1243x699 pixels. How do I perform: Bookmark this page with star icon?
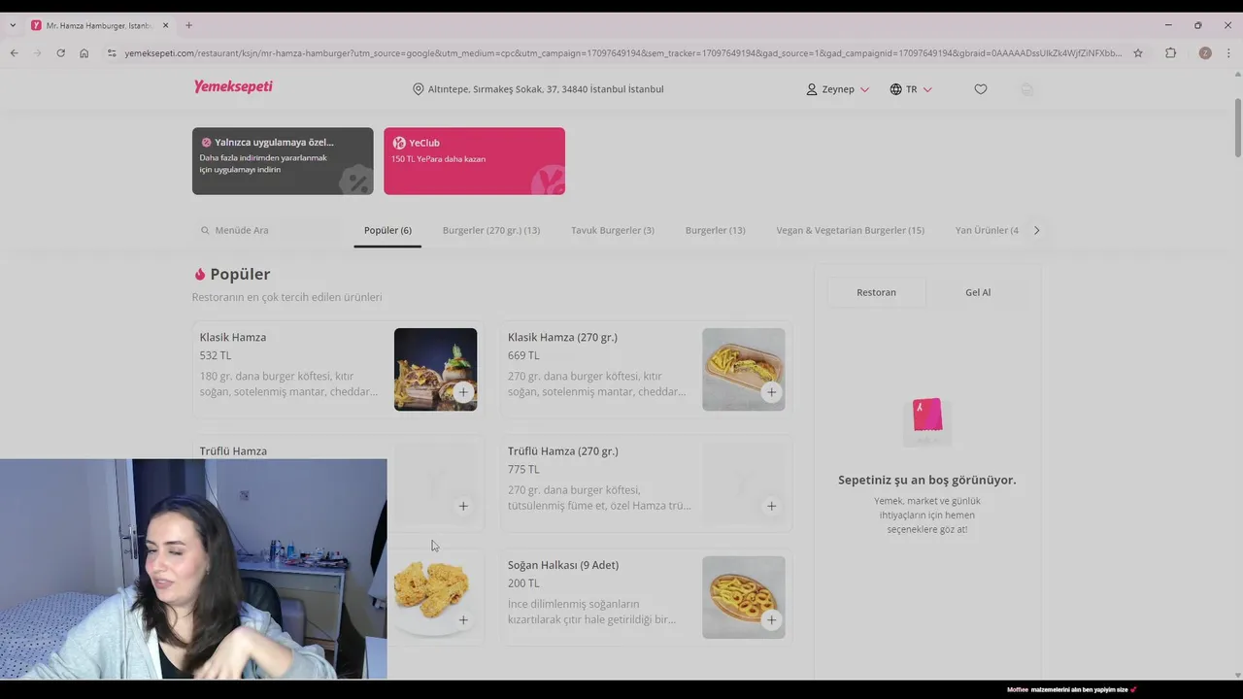point(1138,53)
